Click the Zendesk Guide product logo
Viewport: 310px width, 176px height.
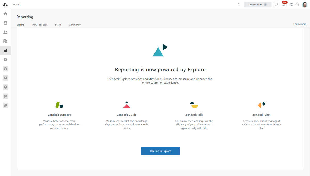click(127, 105)
